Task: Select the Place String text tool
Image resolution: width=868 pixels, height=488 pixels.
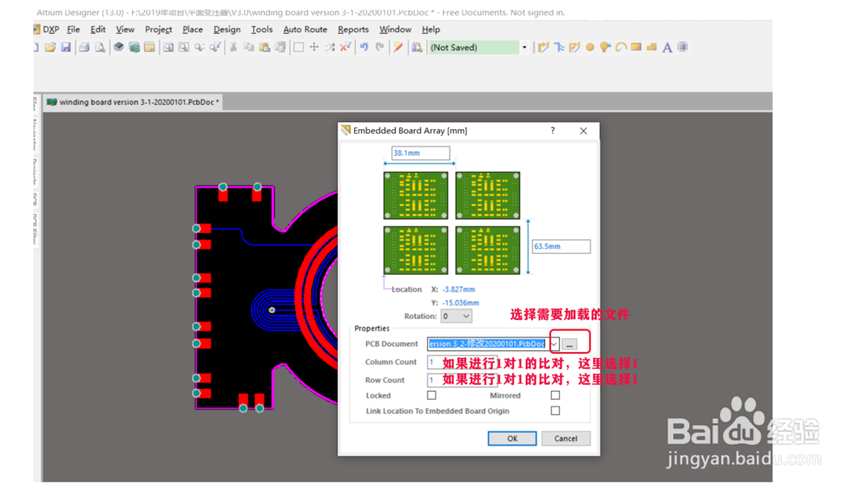Action: tap(667, 48)
